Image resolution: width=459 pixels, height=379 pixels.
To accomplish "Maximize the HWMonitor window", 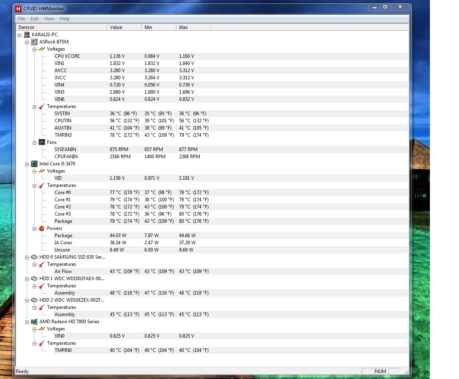I will coord(385,7).
